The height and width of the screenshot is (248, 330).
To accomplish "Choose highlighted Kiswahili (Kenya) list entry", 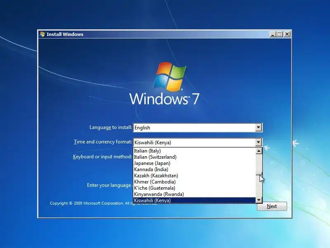I will 194,200.
